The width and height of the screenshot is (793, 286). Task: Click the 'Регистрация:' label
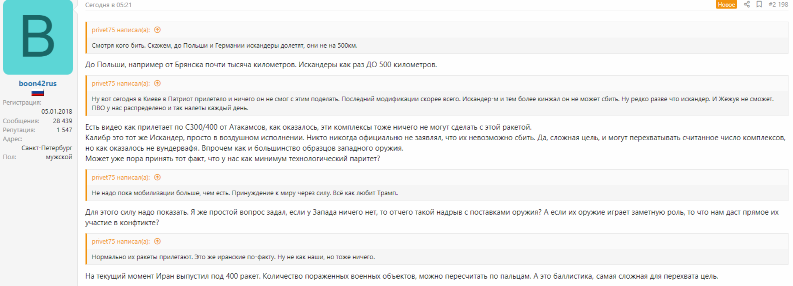22,102
